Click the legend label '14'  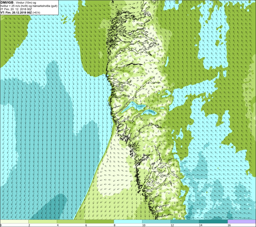pos(201,225)
